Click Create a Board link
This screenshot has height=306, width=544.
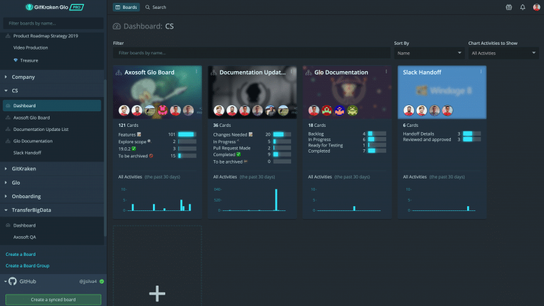20,254
